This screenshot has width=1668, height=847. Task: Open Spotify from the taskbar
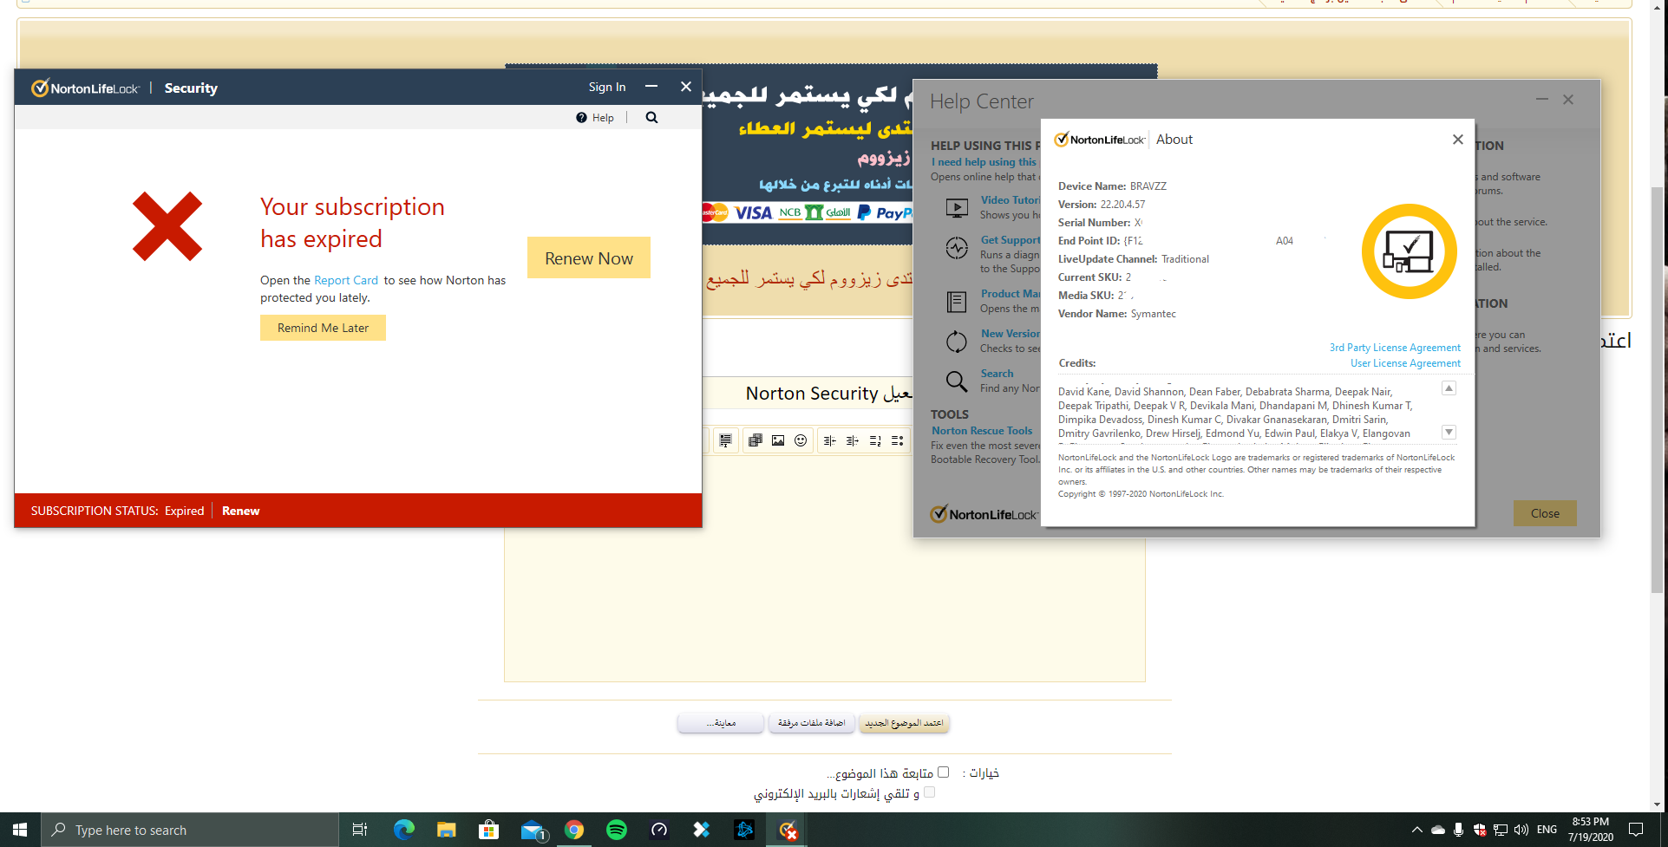[617, 830]
